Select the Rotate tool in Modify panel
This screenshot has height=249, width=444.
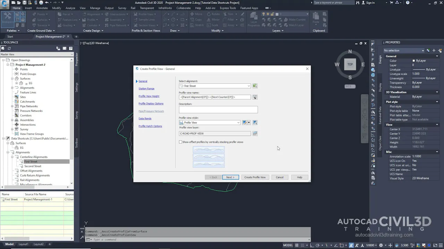click(x=214, y=14)
